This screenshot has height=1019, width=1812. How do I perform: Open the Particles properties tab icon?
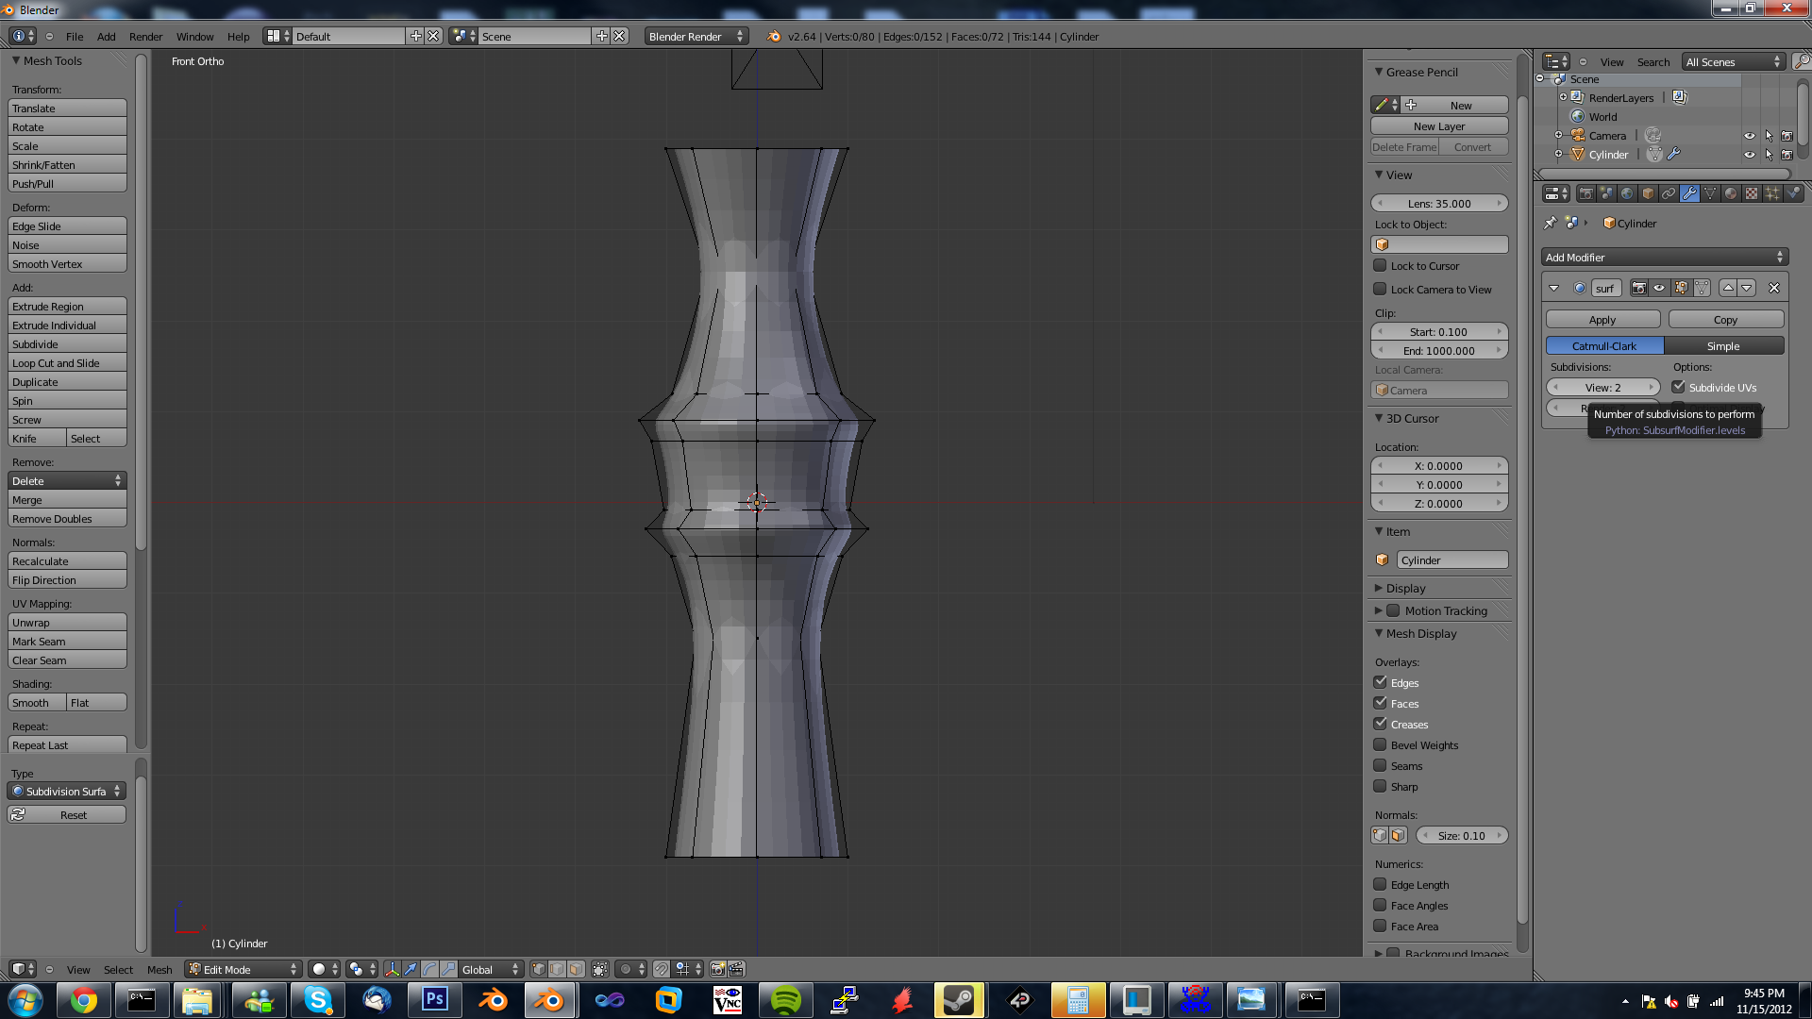pyautogui.click(x=1772, y=193)
